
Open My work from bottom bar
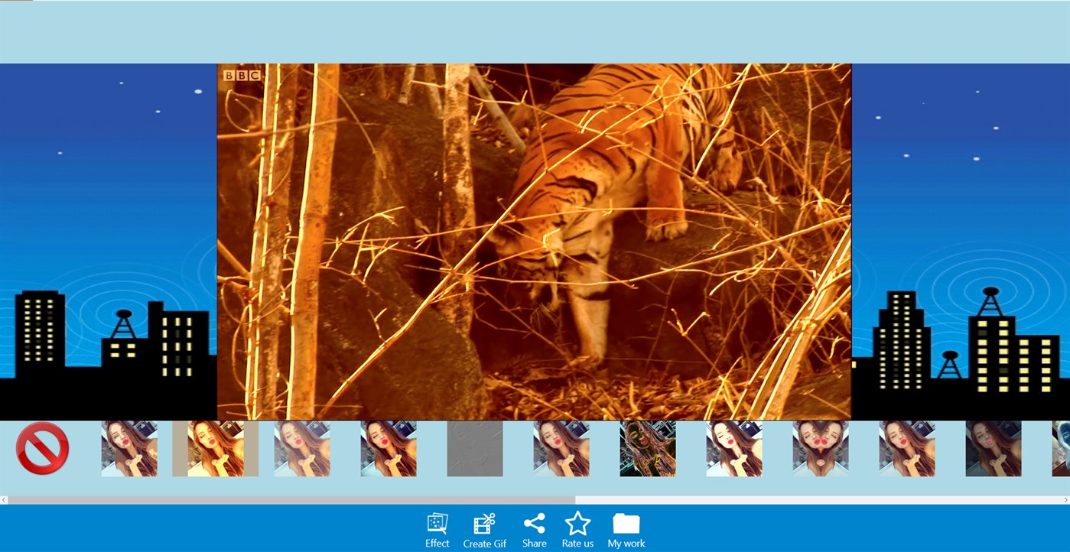click(x=626, y=544)
